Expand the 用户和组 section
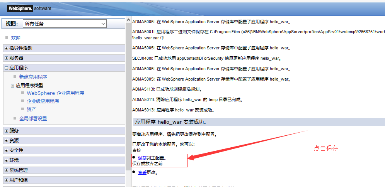This screenshot has height=187, width=385. point(7,180)
